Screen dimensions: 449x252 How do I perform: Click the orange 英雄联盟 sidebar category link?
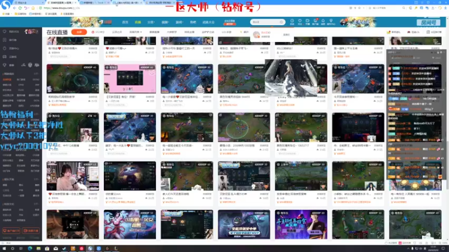pyautogui.click(x=7, y=80)
